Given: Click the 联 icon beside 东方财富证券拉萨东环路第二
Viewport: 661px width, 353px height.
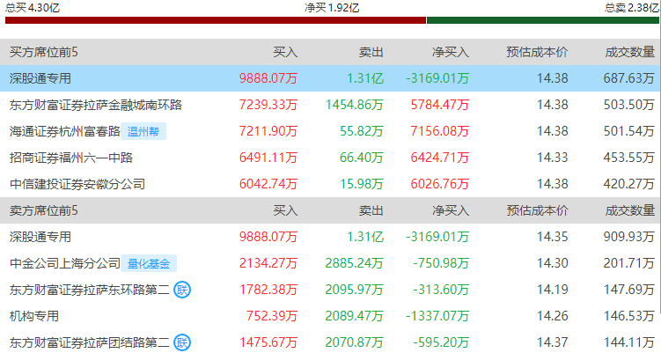Looking at the screenshot, I should 182,290.
